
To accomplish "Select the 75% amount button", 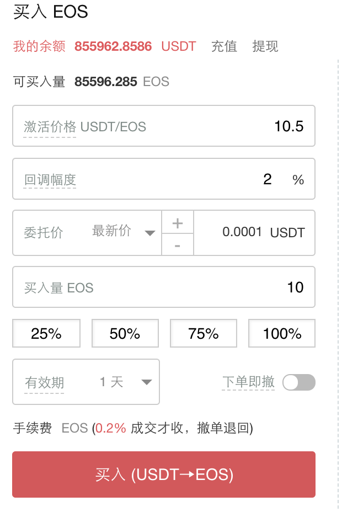I will point(204,333).
